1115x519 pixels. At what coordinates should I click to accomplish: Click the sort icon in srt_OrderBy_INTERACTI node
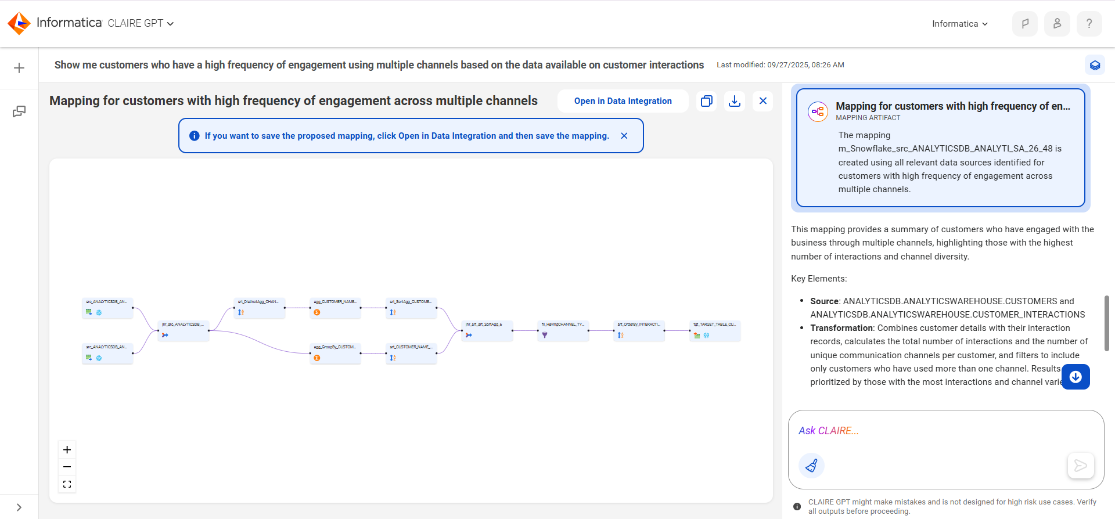pyautogui.click(x=621, y=335)
